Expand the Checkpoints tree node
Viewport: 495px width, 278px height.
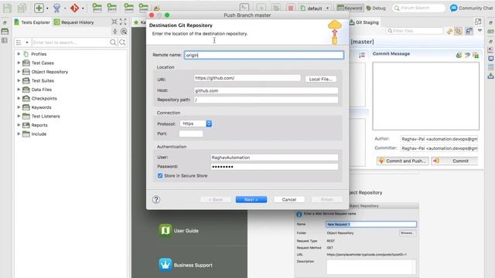[x=19, y=98]
